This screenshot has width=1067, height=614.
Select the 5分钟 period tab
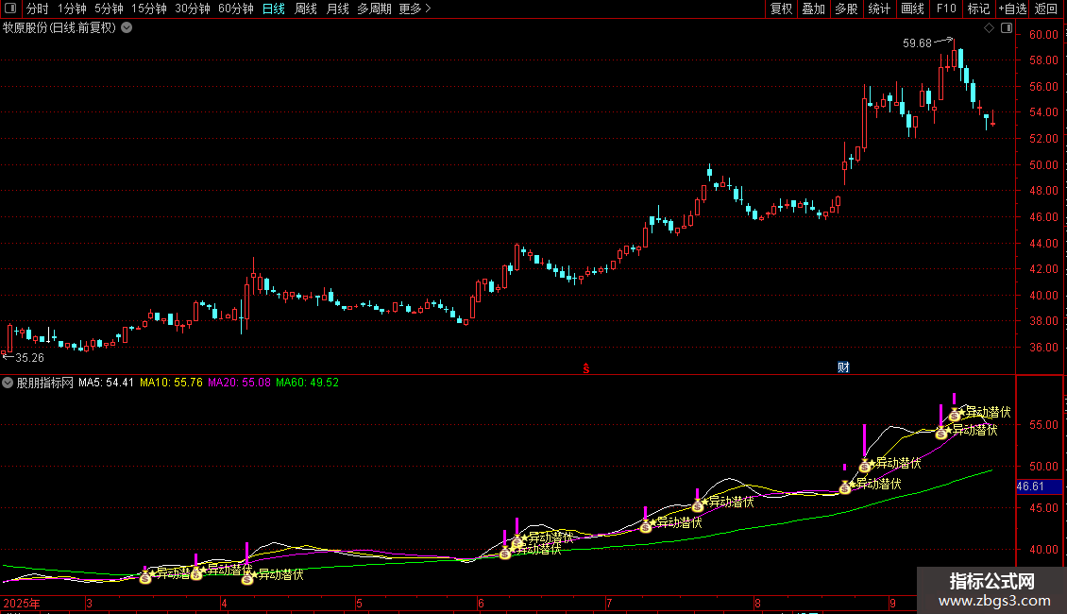pos(109,9)
